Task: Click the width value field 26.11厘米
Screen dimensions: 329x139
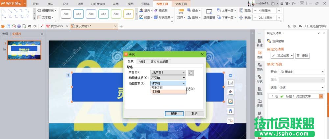Action: (267, 18)
